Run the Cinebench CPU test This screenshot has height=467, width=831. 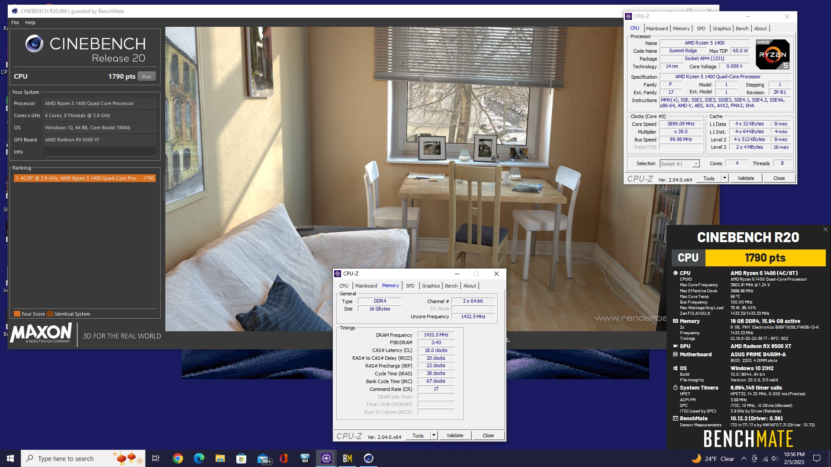[147, 77]
